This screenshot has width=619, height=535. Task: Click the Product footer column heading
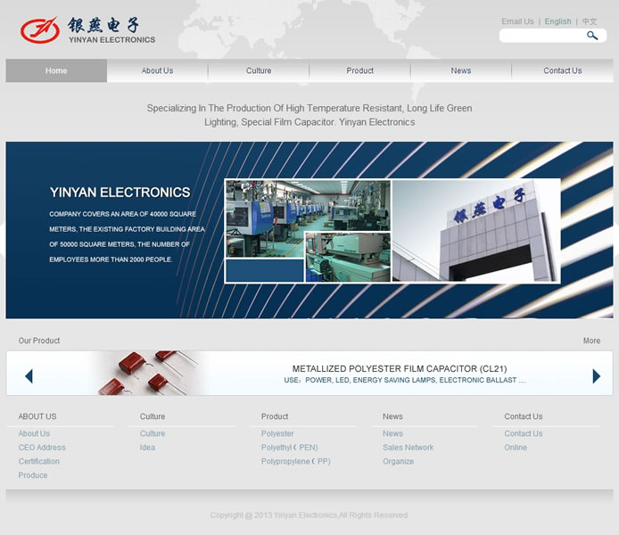tap(275, 416)
